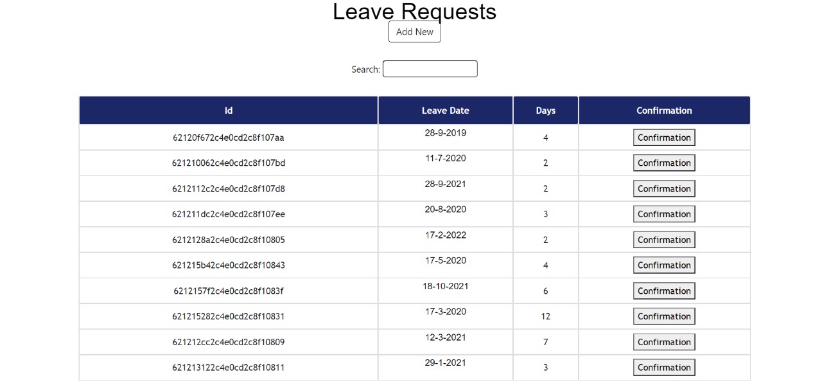The image size is (822, 385).
Task: Confirm the 7-day leave dated 12-3-2021
Action: pos(664,341)
